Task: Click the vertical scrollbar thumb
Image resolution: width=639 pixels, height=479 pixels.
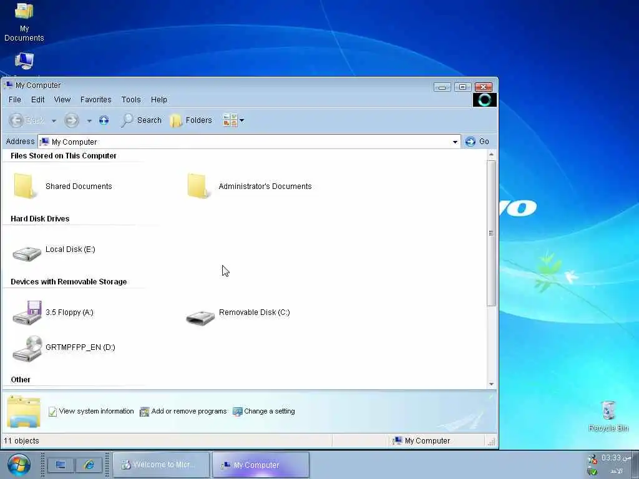Action: pyautogui.click(x=491, y=233)
